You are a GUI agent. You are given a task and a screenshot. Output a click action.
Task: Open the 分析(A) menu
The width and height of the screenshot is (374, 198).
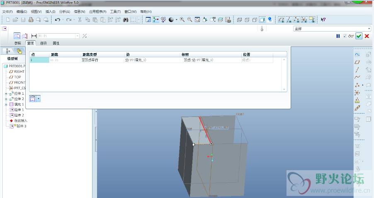(x=65, y=12)
